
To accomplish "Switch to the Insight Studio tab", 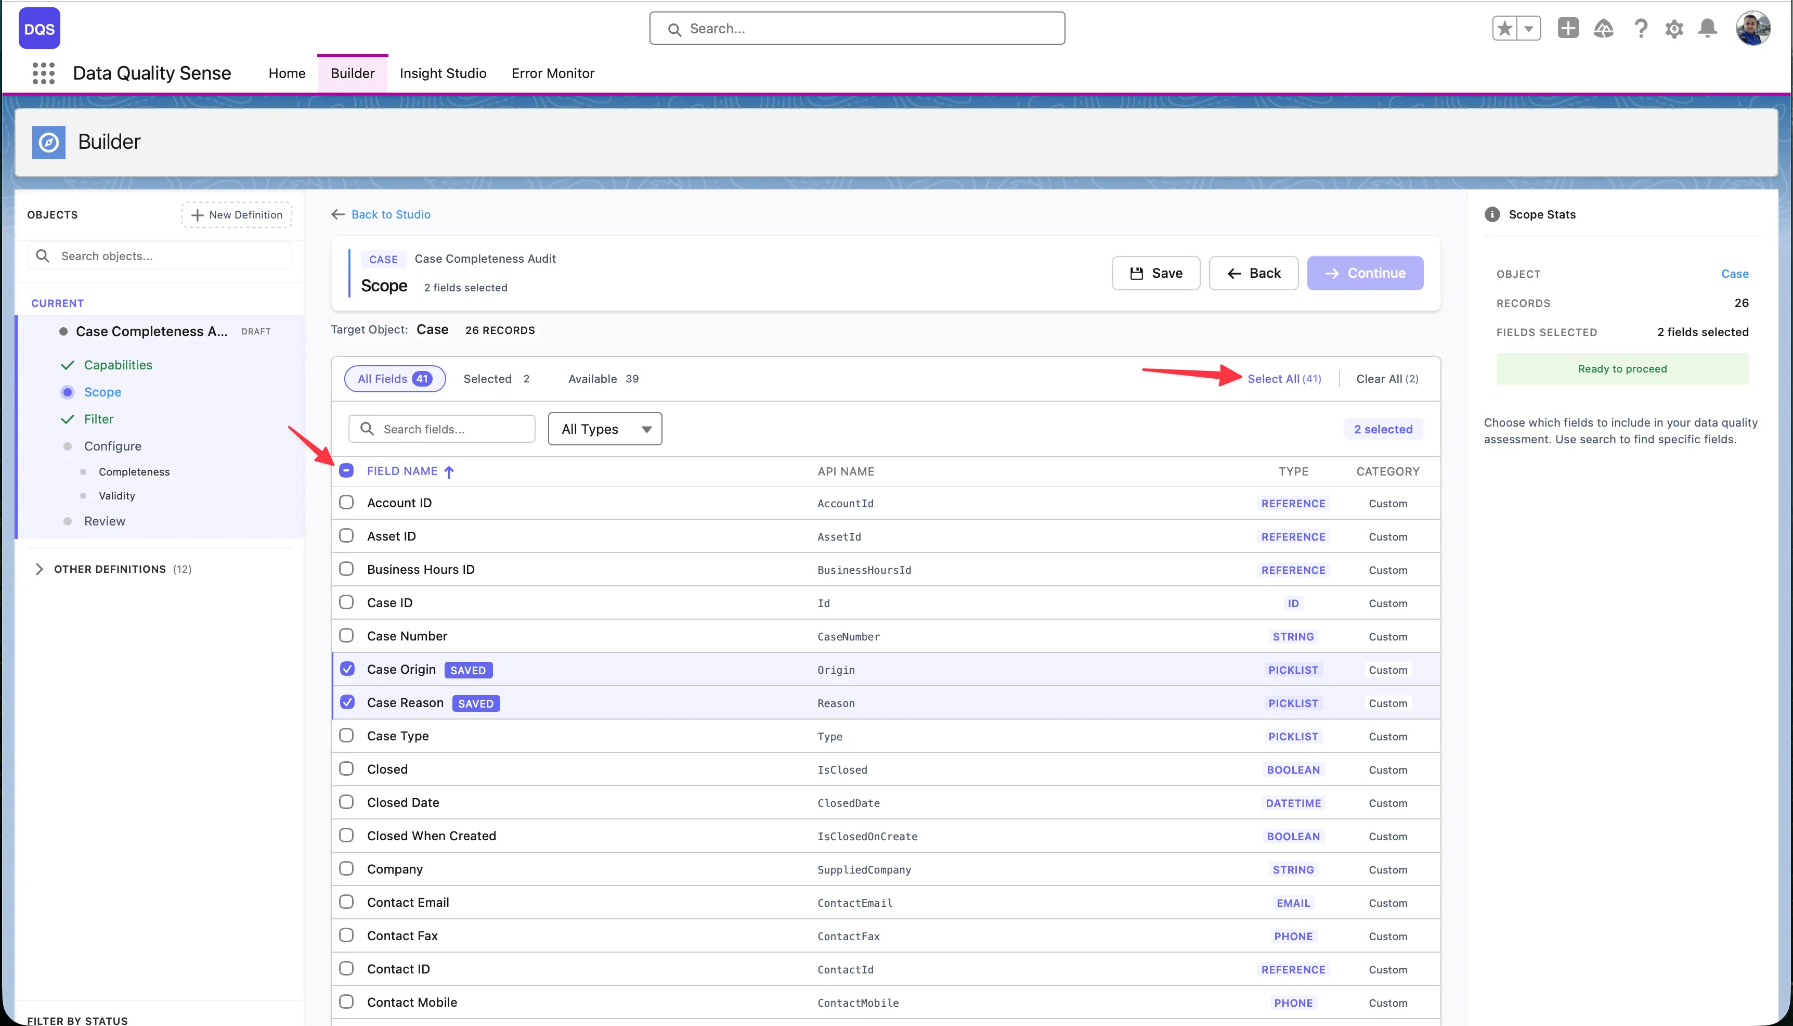I will coord(443,73).
